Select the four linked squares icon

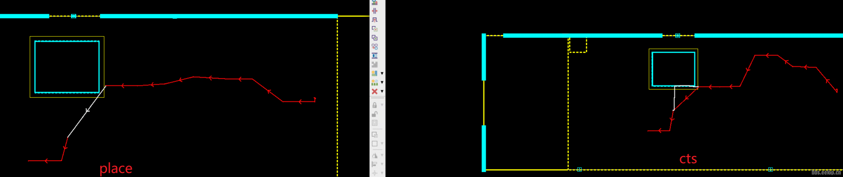point(375,46)
